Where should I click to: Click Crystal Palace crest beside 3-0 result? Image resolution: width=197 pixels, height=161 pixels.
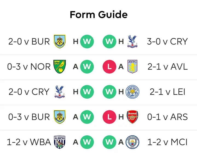pos(132,42)
